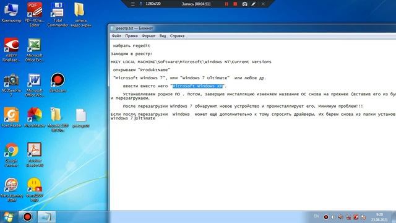The width and height of the screenshot is (396, 223).
Task: Click the Show desktop strip at taskbar end
Action: (394, 217)
